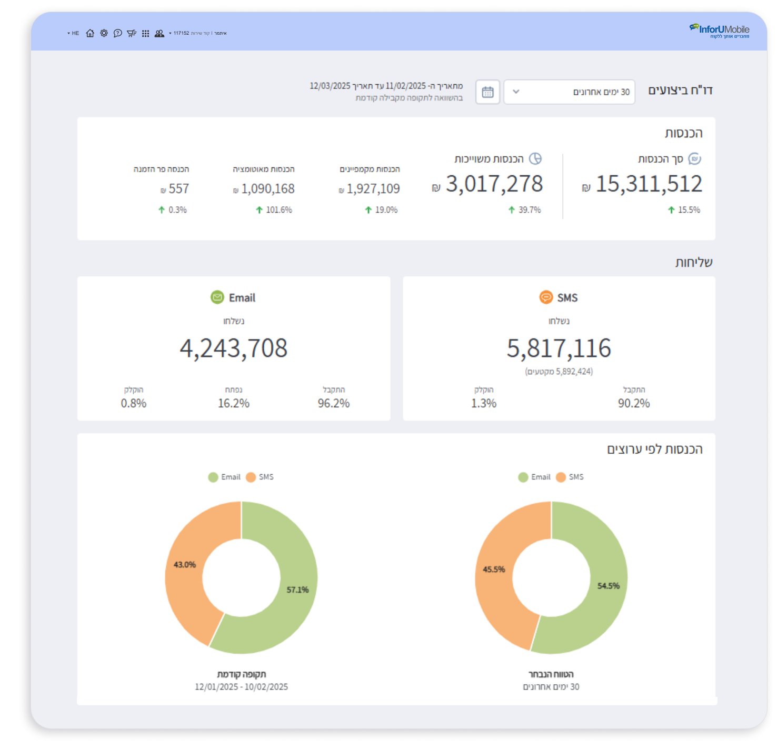Open the help speech bubble icon

tap(118, 33)
